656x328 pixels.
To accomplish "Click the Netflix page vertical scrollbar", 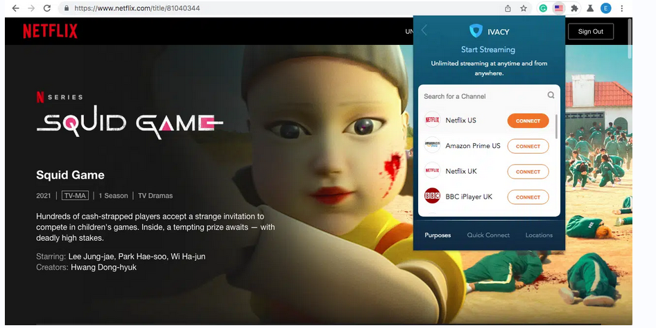I will [630, 38].
